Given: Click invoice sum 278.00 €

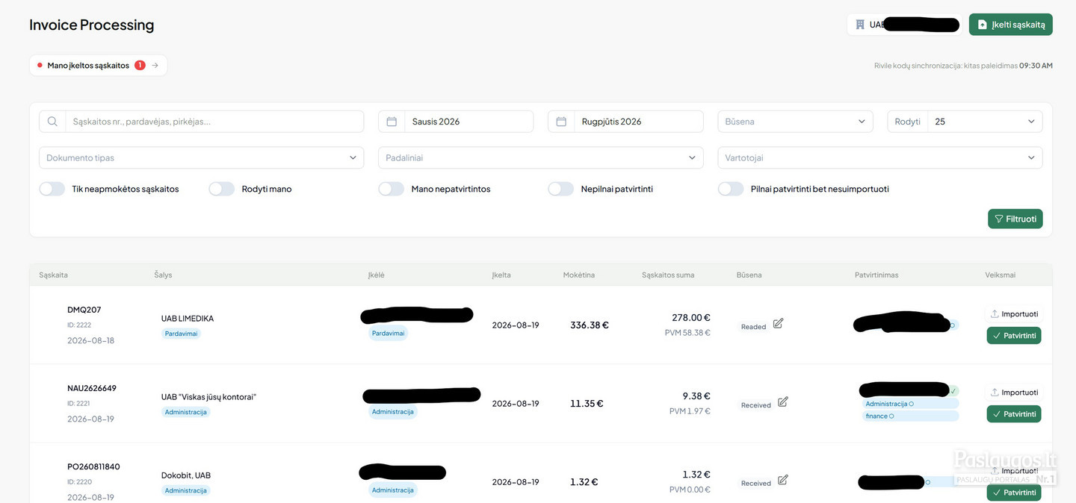Looking at the screenshot, I should pos(691,318).
